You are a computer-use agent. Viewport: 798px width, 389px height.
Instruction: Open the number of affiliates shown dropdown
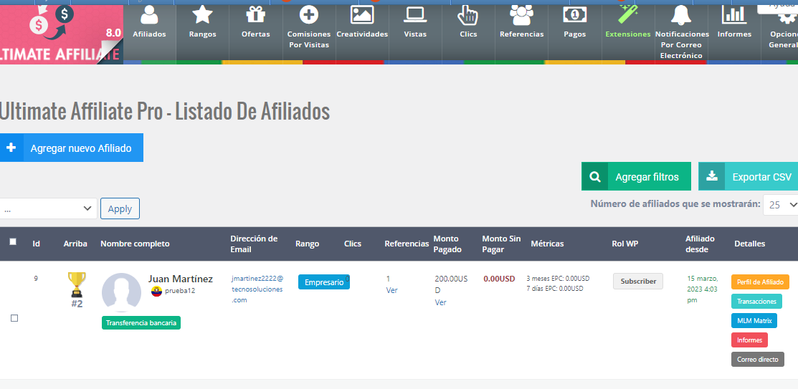781,205
